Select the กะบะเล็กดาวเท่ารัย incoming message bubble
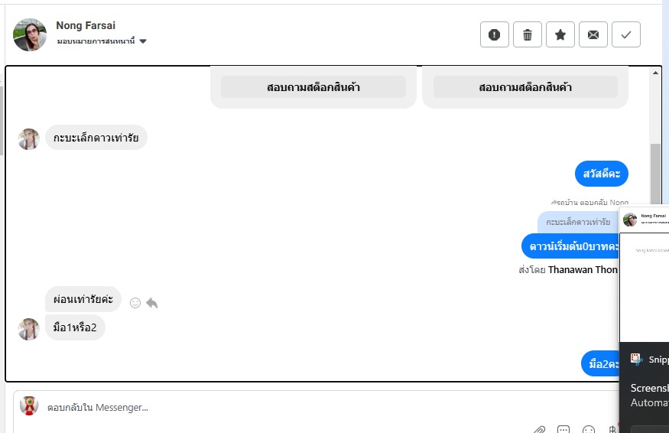The width and height of the screenshot is (669, 433). pos(96,138)
